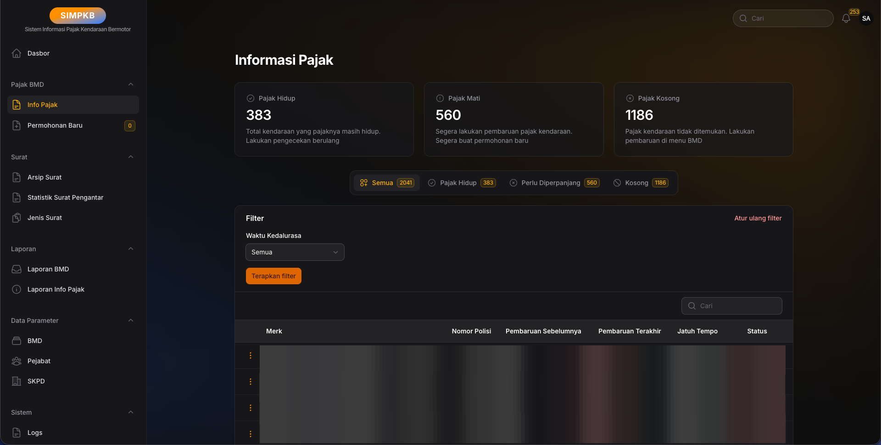Open the Waktu Kedalurasa dropdown
The image size is (881, 445).
[295, 252]
